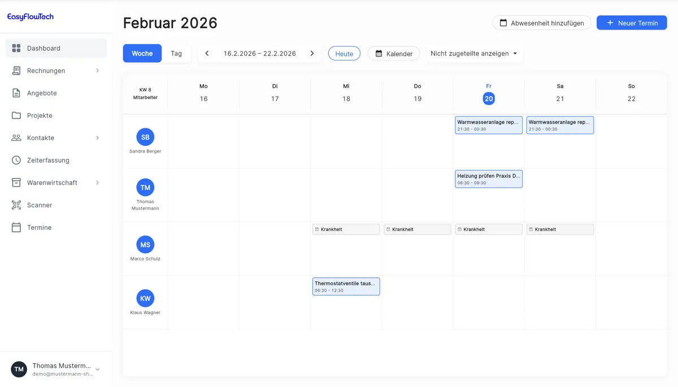This screenshot has height=387, width=678.
Task: Open the 'Nicht zugeteilte anzeigen' dropdown
Action: 474,54
